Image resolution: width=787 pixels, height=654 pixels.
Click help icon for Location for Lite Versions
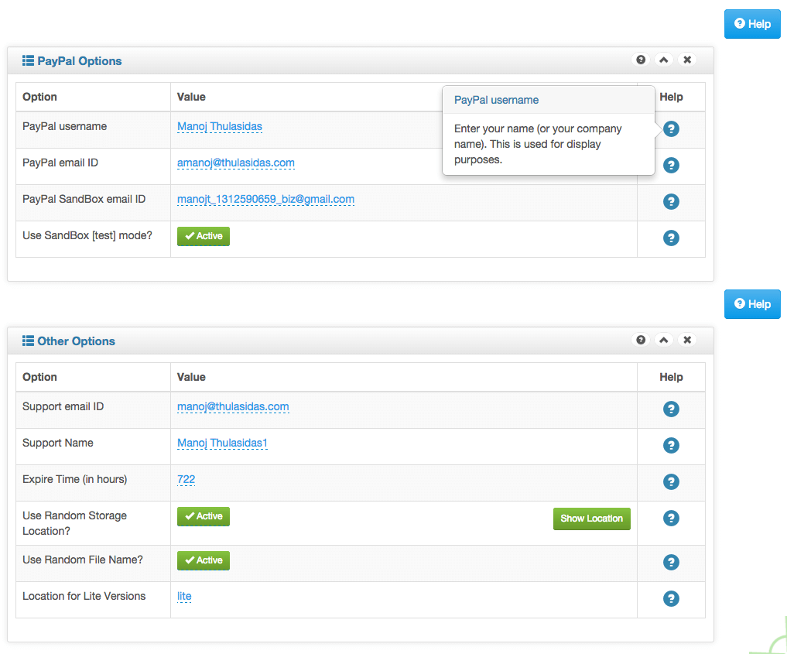(671, 598)
